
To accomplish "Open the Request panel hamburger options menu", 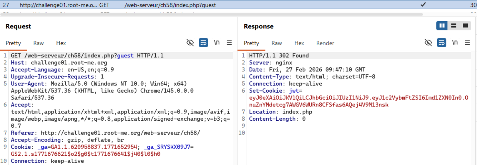I will coord(229,43).
